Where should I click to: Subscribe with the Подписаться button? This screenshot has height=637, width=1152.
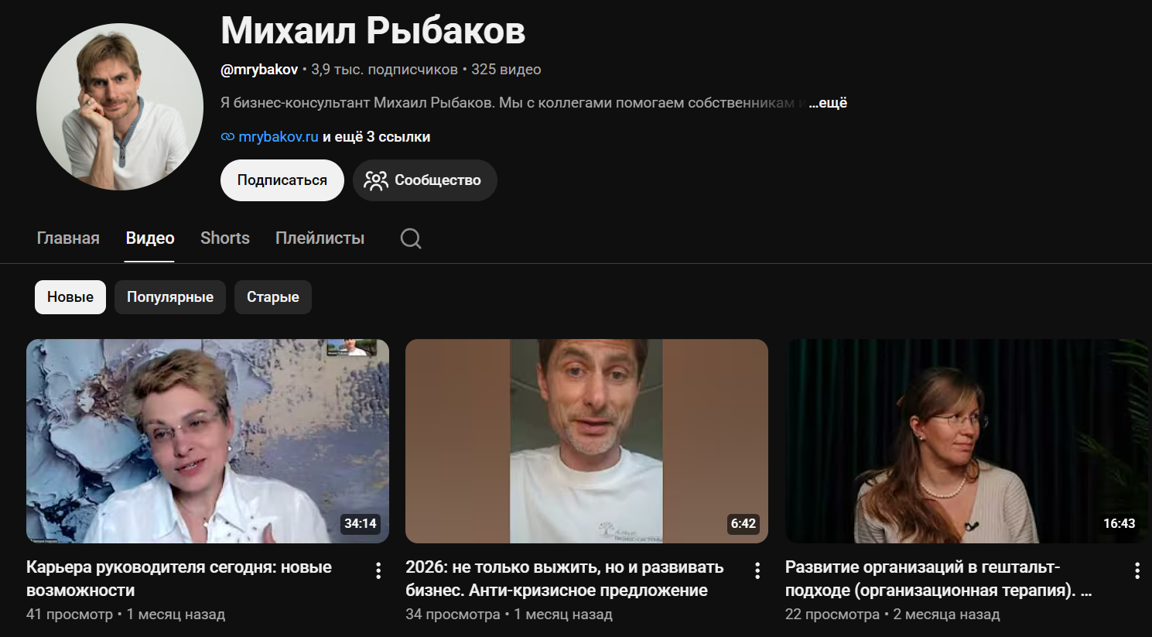tap(282, 180)
